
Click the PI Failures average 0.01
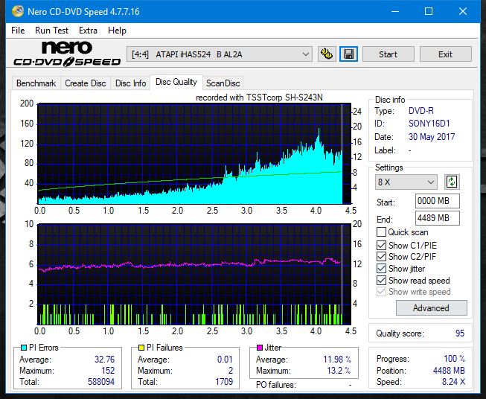[225, 360]
